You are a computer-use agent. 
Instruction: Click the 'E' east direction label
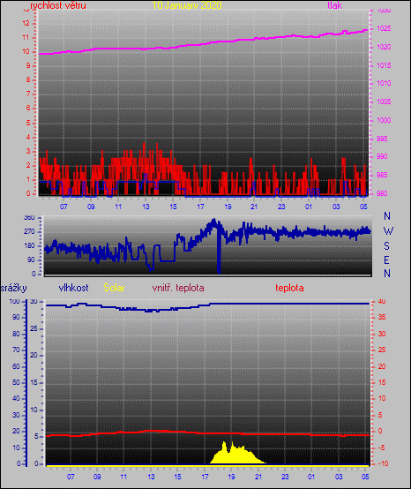(x=386, y=260)
